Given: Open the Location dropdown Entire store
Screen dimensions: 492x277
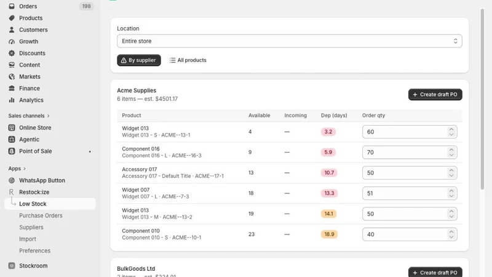Looking at the screenshot, I should (x=289, y=41).
